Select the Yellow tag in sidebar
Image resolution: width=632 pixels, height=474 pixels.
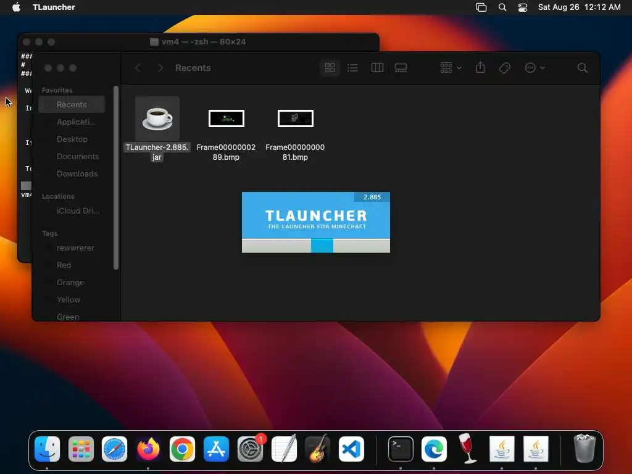click(72, 300)
